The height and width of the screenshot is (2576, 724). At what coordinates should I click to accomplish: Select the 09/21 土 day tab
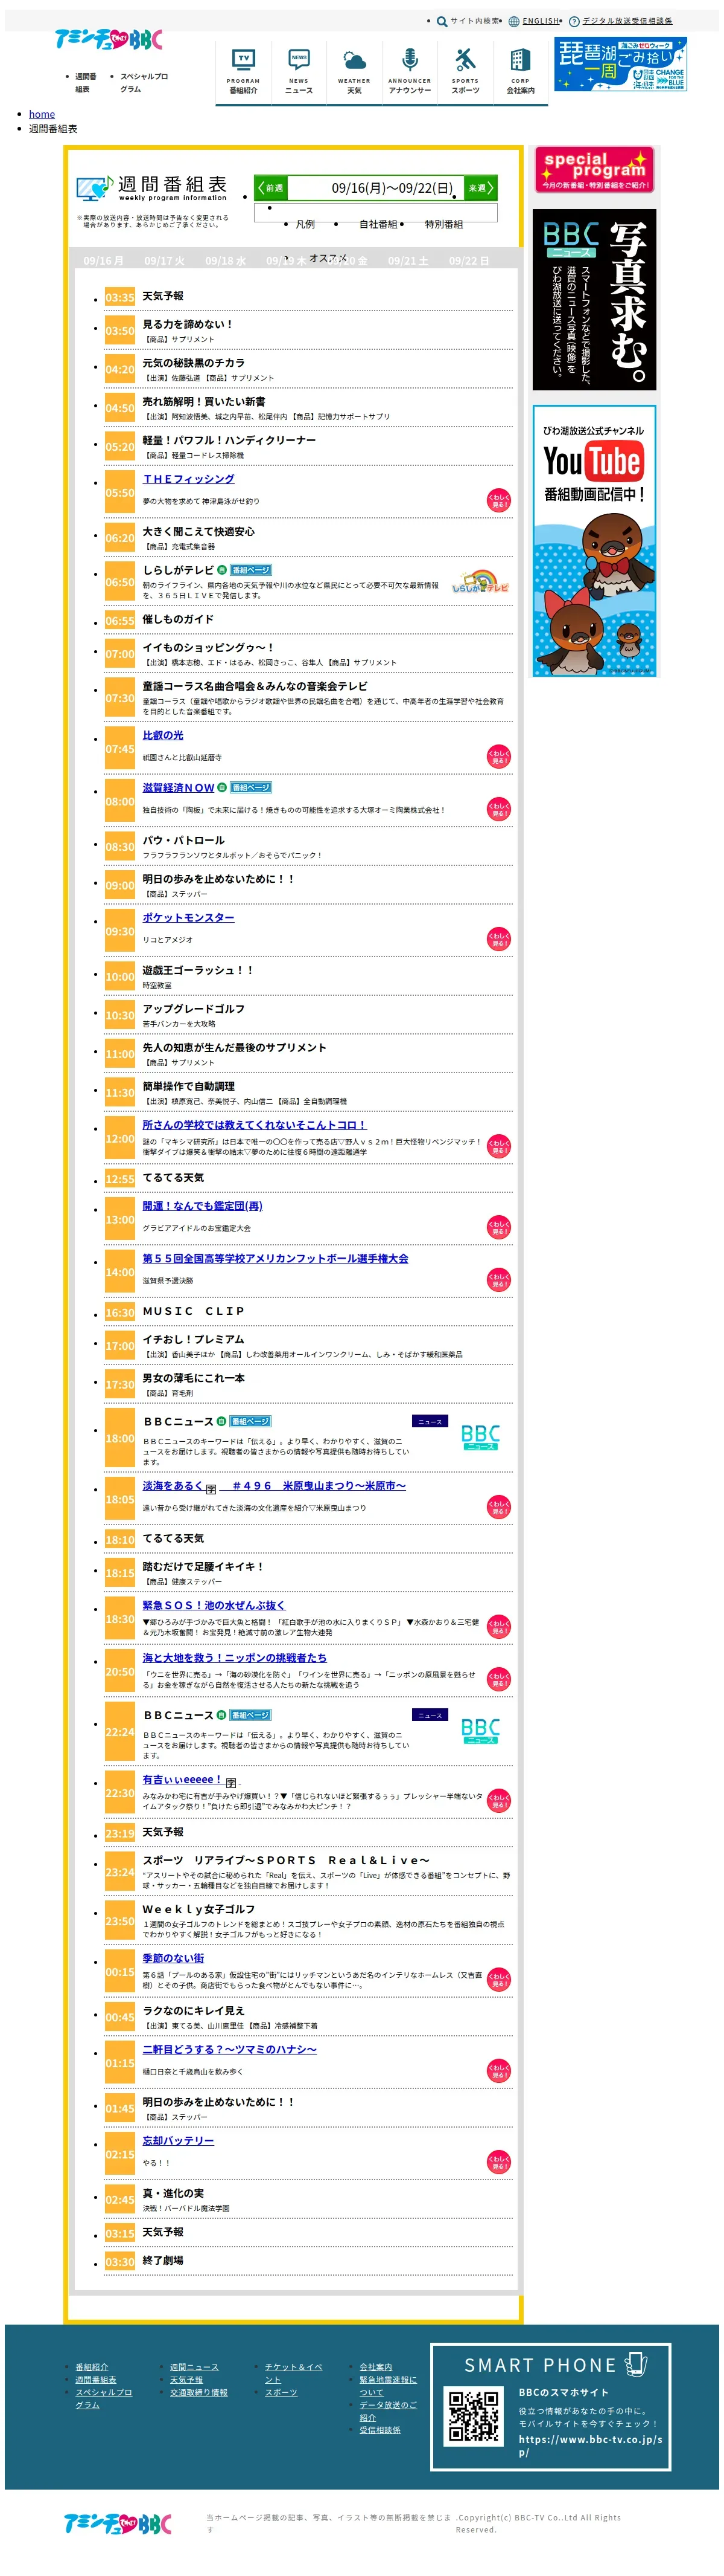pos(408,260)
